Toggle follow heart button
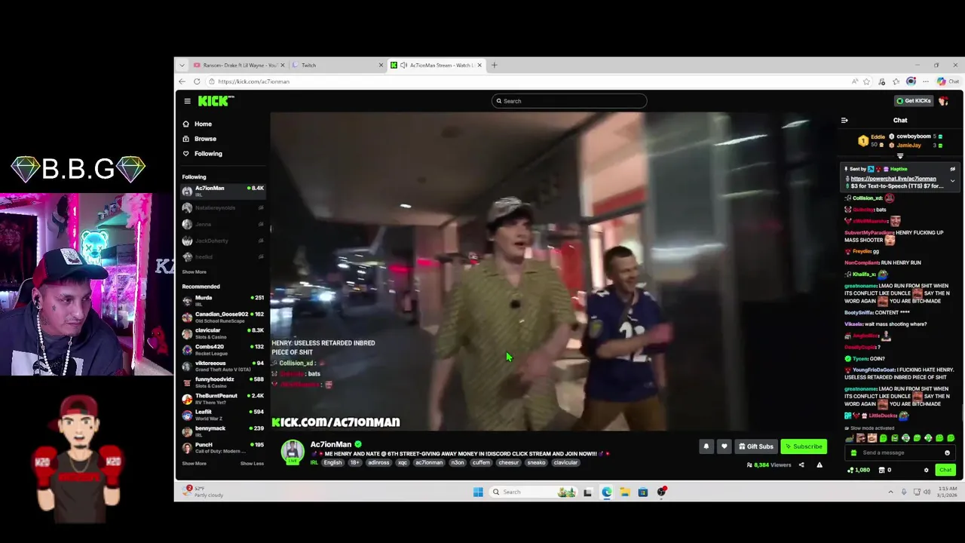The width and height of the screenshot is (965, 543). pyautogui.click(x=724, y=446)
